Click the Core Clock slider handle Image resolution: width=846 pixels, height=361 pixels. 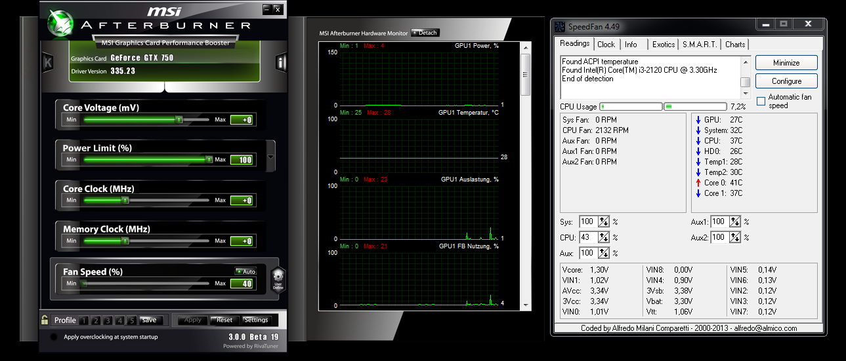click(125, 200)
